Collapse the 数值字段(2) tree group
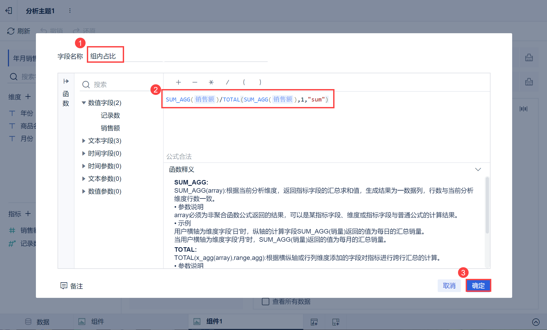The width and height of the screenshot is (547, 330). point(84,103)
